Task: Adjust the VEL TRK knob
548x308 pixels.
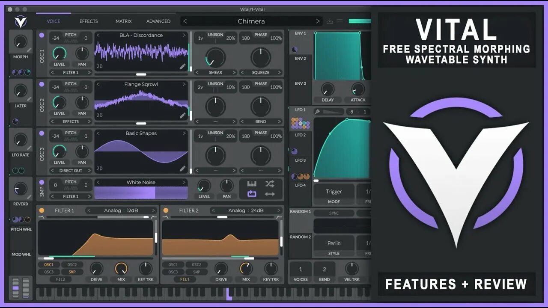Action: (x=352, y=269)
